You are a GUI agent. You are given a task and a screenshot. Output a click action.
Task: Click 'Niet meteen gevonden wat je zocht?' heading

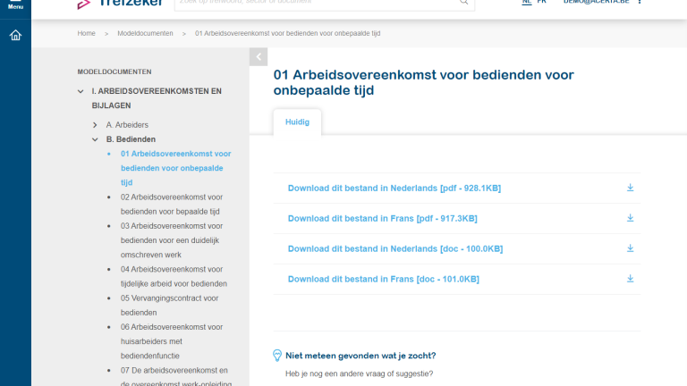tap(360, 356)
